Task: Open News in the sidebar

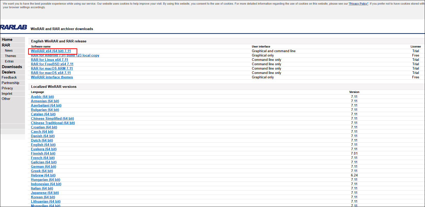Action: [9, 51]
